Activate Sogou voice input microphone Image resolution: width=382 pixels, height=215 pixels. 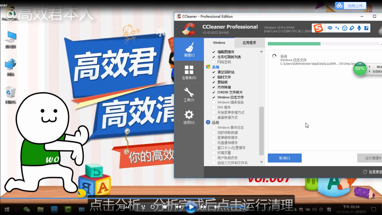[359, 28]
